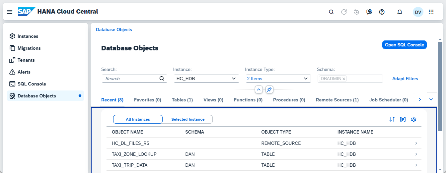
Task: Switch to the Remote Sources (1) tab
Action: click(x=337, y=100)
